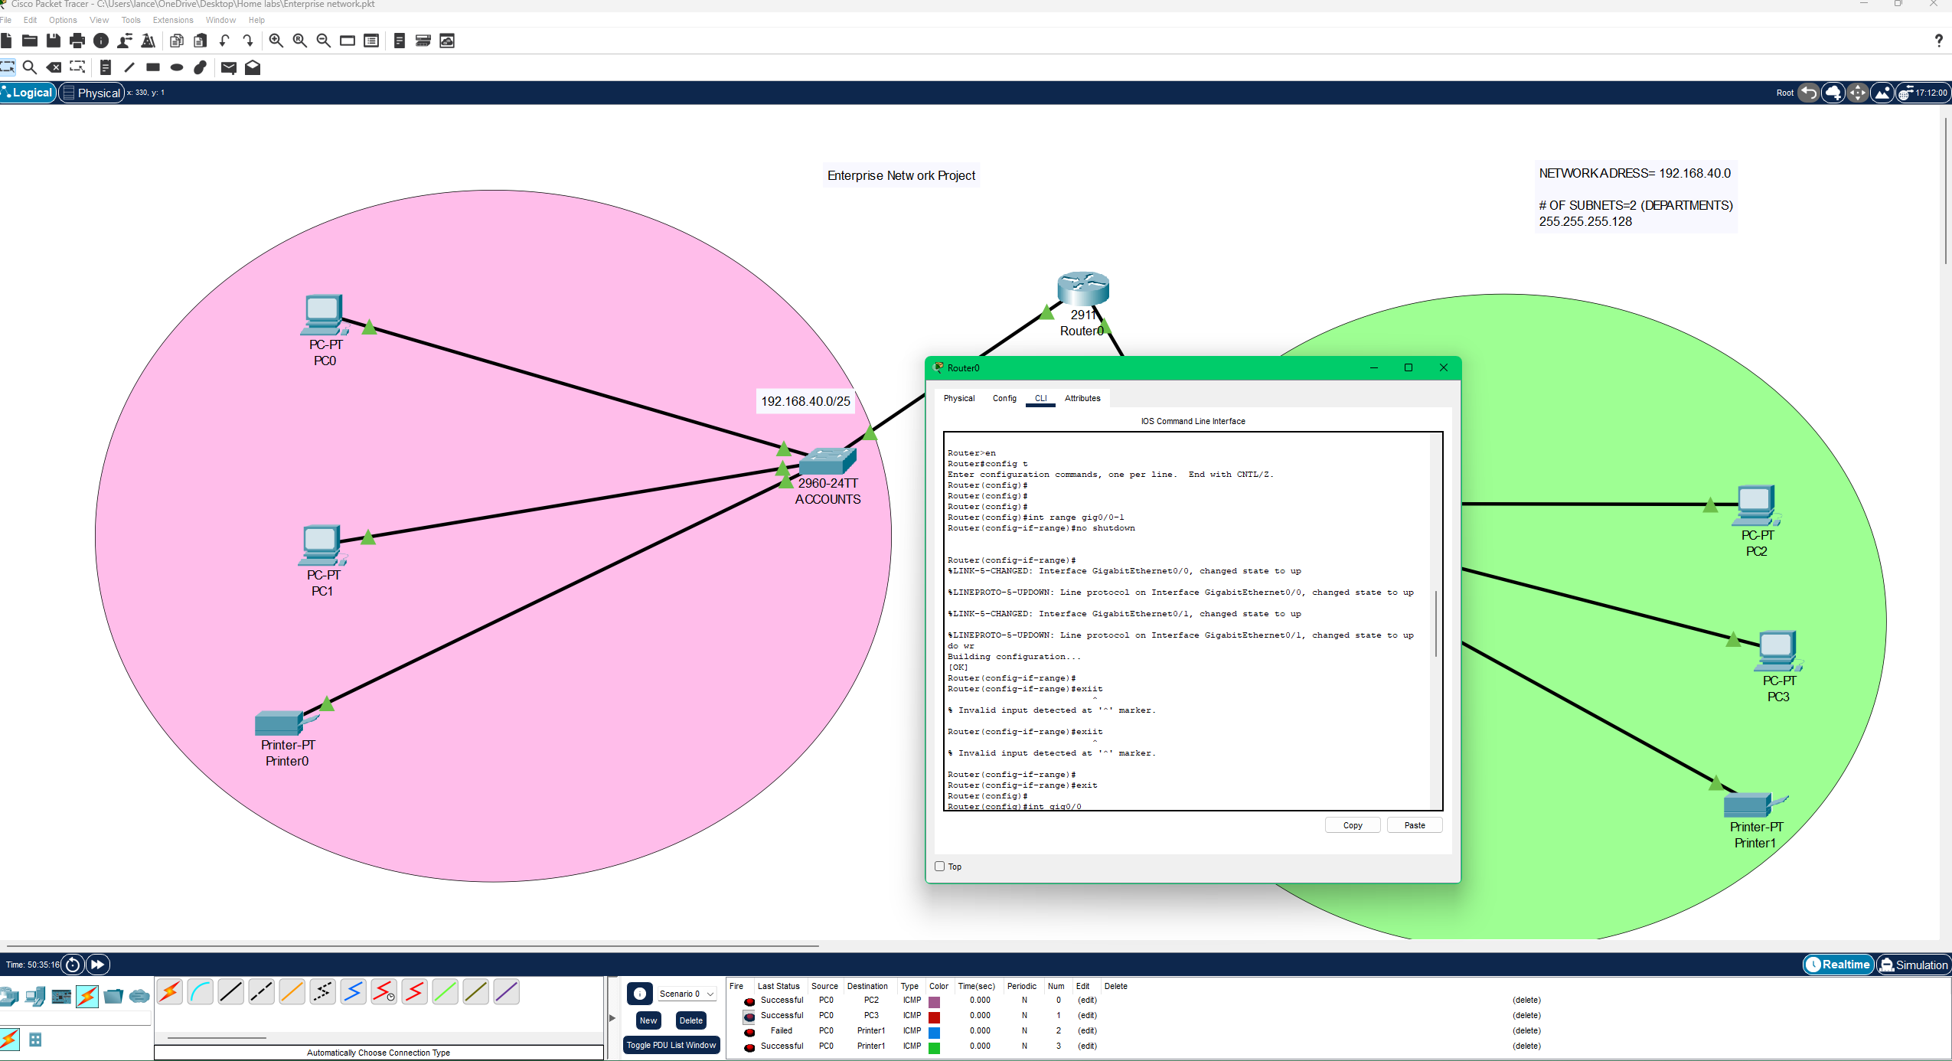Screen dimensions: 1952x1061
Task: Select the Place Note tool
Action: click(x=106, y=67)
